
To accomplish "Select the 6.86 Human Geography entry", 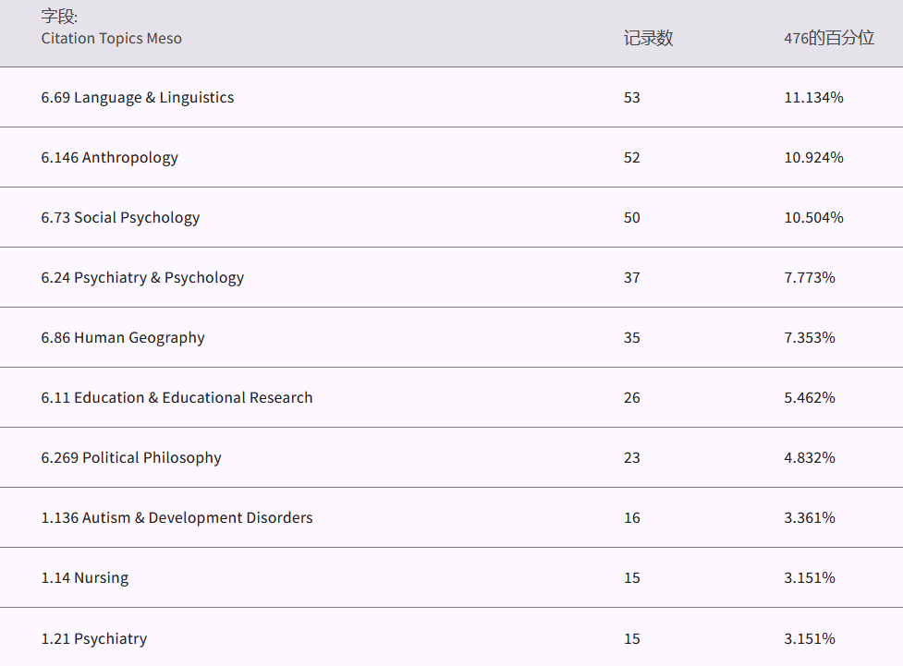I will point(123,338).
